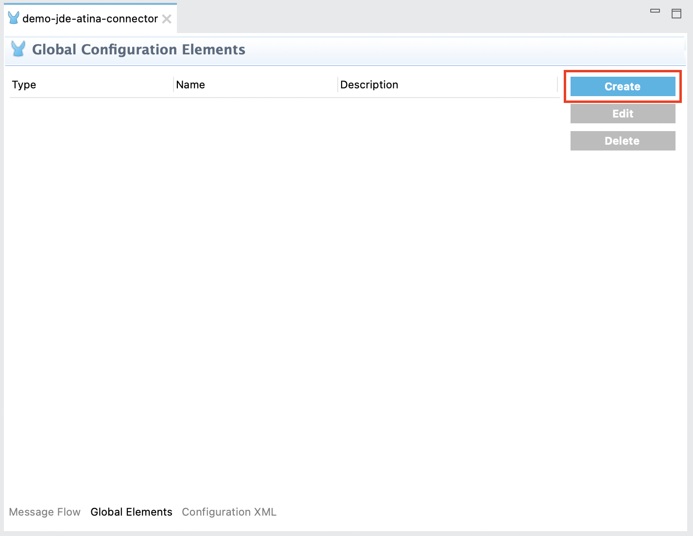
Task: Maximize the editor panel
Action: [x=676, y=14]
